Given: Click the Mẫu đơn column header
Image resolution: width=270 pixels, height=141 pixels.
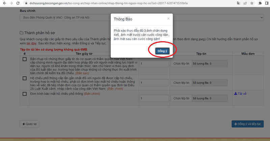Looking at the screenshot, I should point(248,54).
